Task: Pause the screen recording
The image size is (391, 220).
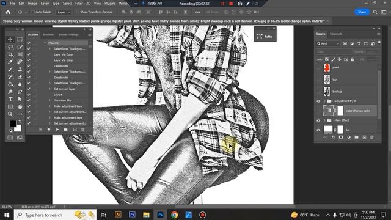Action: point(222,4)
